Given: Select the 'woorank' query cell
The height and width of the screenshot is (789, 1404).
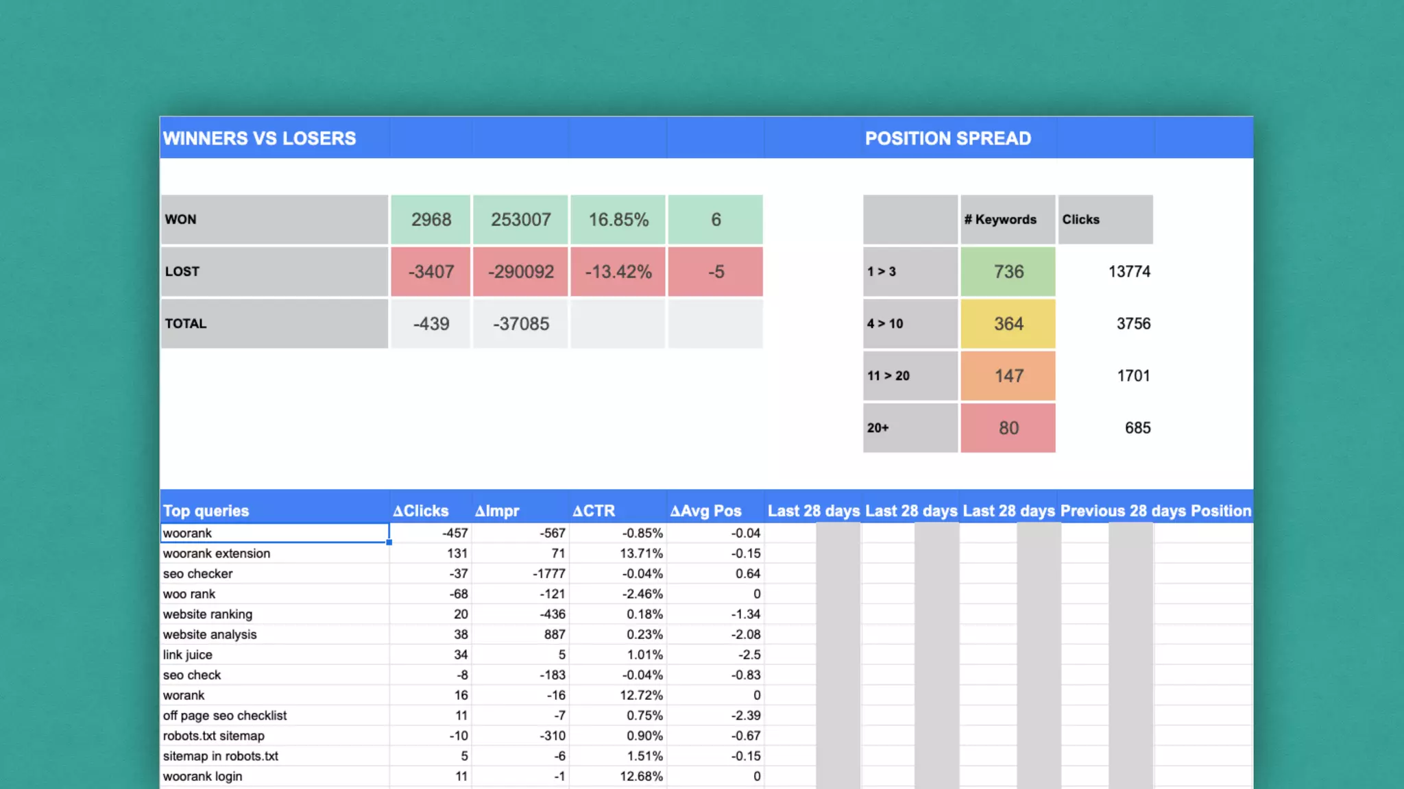Looking at the screenshot, I should 274,533.
